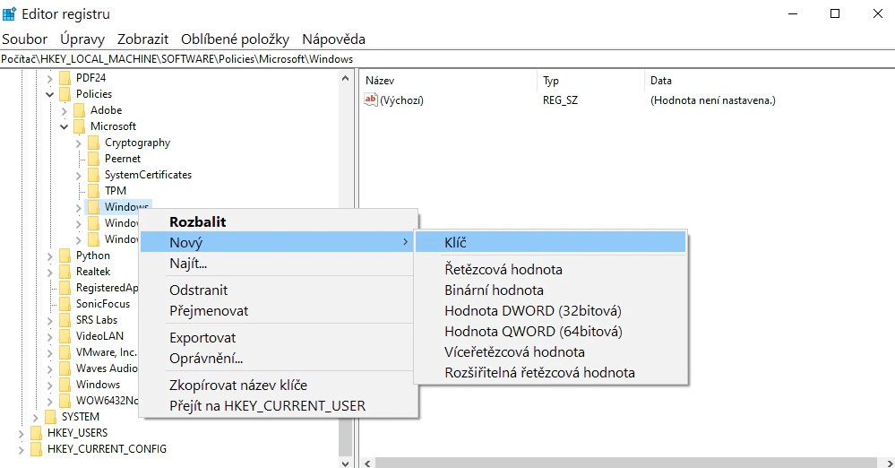Click Zkopírovat název klíče
Screen dimensions: 895x468
pos(277,385)
